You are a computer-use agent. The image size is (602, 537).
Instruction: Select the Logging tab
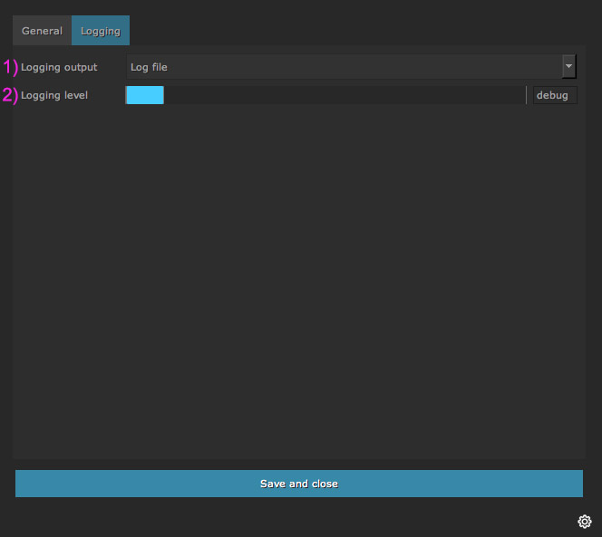[101, 31]
